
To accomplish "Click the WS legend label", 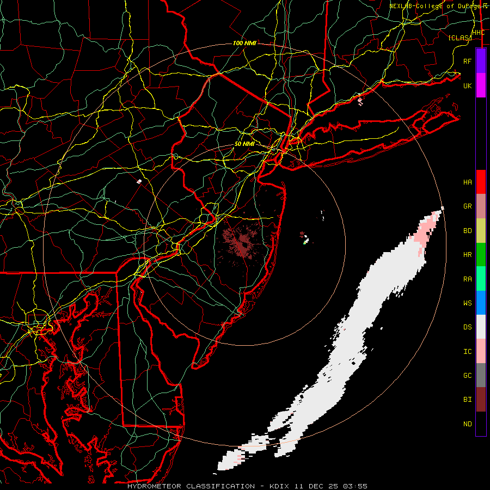I will [x=467, y=303].
